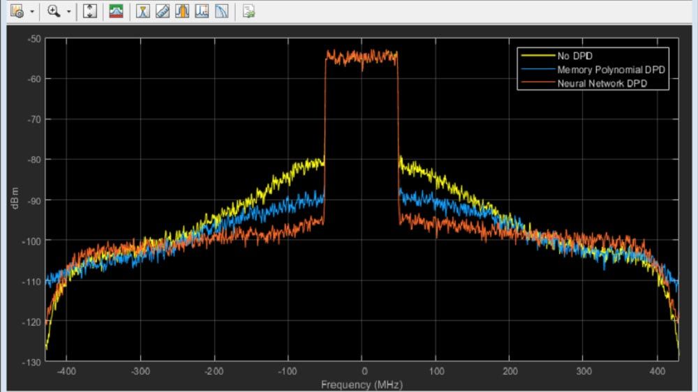Image resolution: width=698 pixels, height=392 pixels.
Task: Select the Zoom magnifier tool
Action: coord(54,11)
